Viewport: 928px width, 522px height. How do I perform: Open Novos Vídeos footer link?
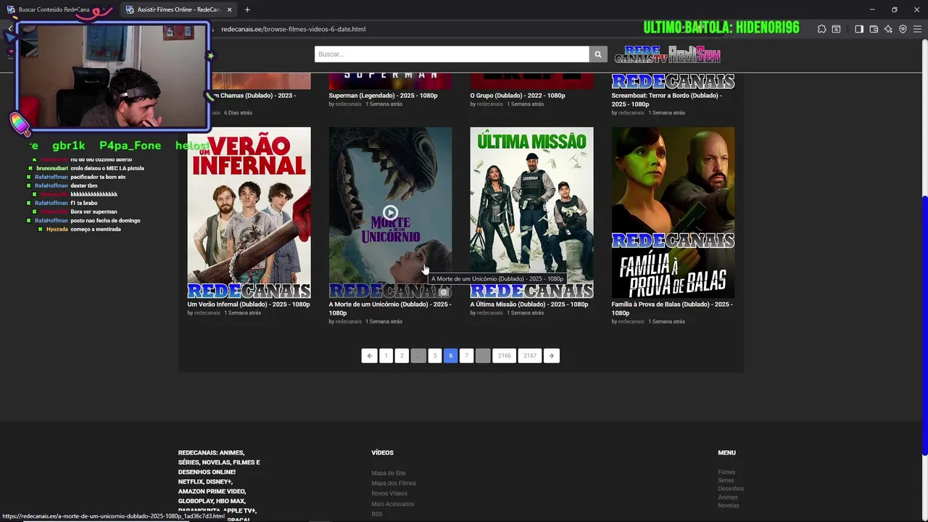click(x=389, y=494)
